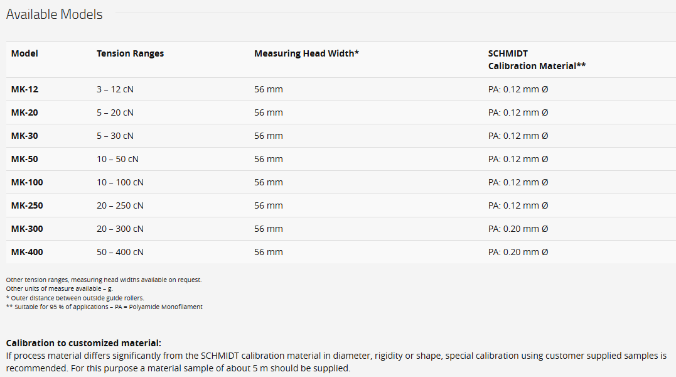Select the MK-250 model name
The image size is (676, 377).
(x=27, y=205)
